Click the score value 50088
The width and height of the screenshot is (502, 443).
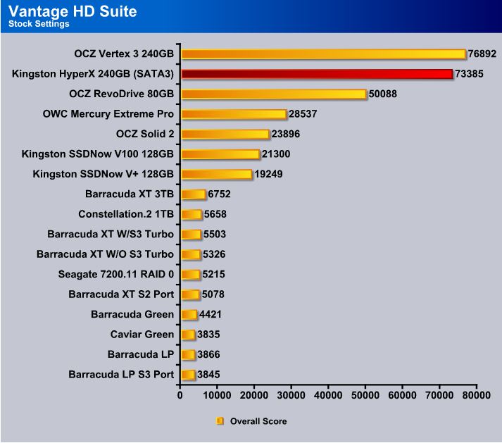tap(382, 94)
